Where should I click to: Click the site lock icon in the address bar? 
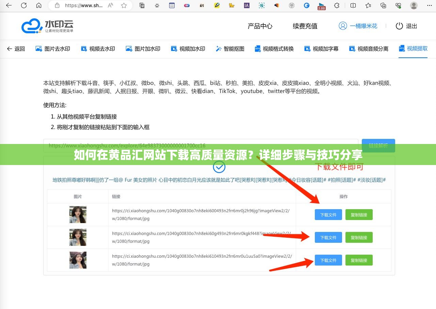[57, 5]
